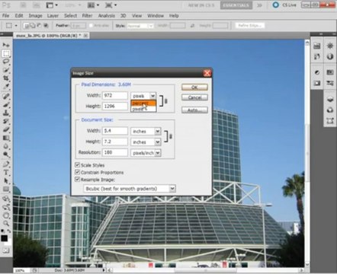
Task: Select the Path Selection tool
Action: pos(6,181)
